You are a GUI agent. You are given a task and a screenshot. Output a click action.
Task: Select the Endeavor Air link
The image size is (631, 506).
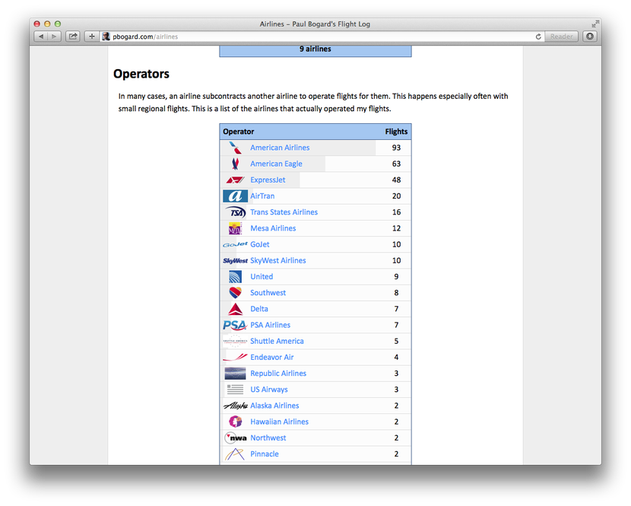(271, 358)
